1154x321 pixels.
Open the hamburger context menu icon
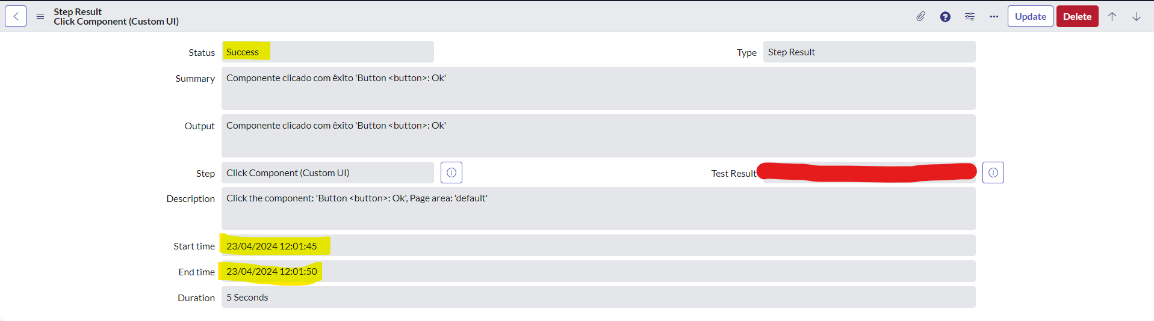(40, 16)
